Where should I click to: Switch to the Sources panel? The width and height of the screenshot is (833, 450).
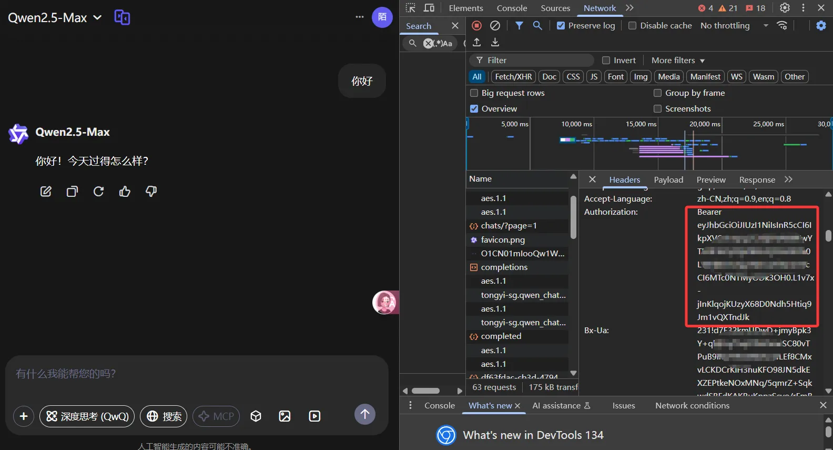click(555, 8)
